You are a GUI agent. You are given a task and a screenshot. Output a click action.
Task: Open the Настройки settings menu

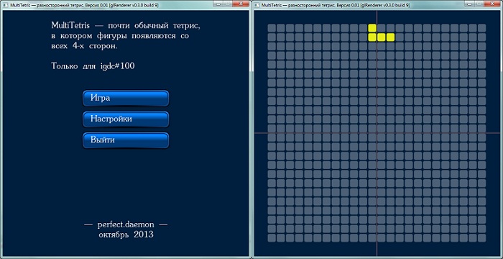pyautogui.click(x=126, y=119)
